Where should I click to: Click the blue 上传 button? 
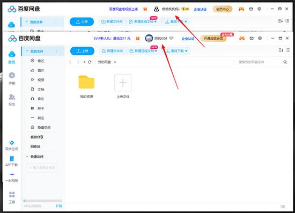82,51
